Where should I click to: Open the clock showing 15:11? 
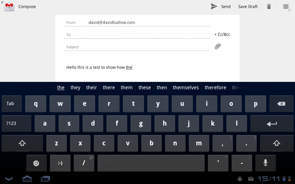(269, 179)
